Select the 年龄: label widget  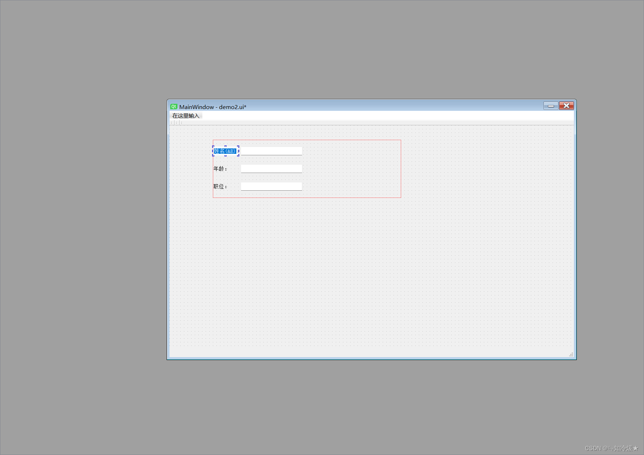(x=220, y=169)
